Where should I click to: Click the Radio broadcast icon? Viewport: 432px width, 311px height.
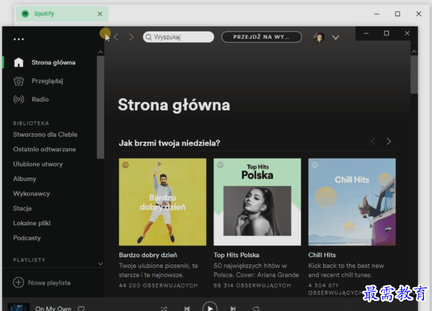click(x=18, y=99)
